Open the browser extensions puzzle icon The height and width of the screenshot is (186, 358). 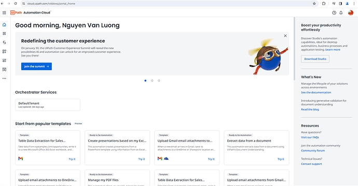tap(324, 4)
